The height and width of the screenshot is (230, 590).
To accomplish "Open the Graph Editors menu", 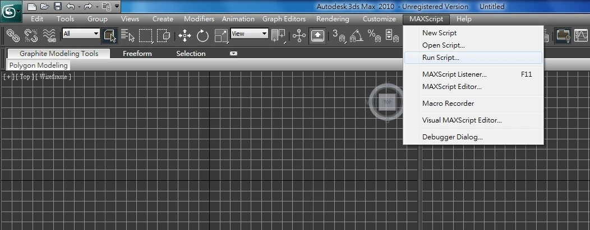I will click(x=284, y=19).
